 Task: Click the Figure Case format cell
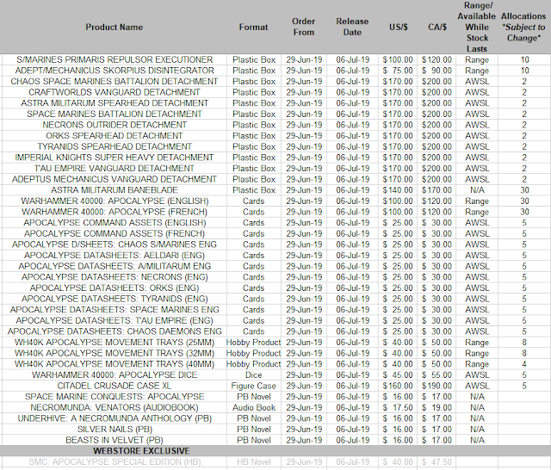click(253, 386)
